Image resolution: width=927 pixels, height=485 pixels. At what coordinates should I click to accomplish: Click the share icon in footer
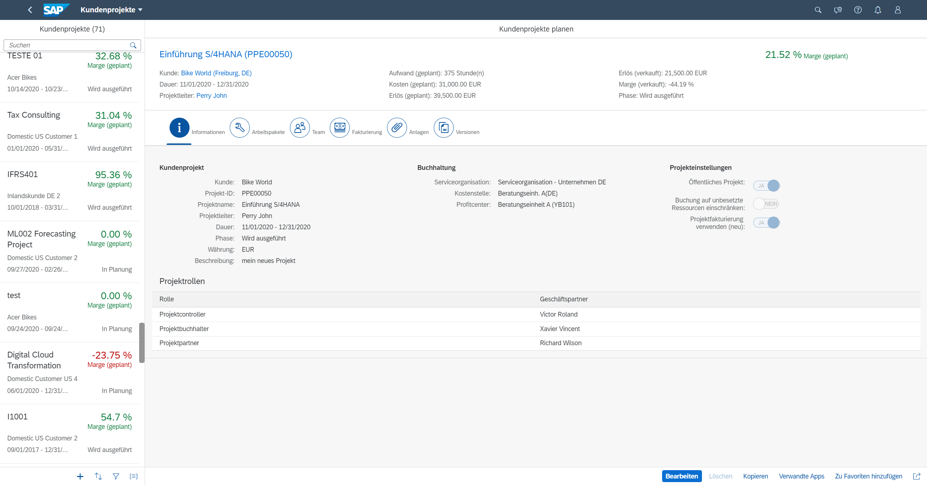pos(917,476)
